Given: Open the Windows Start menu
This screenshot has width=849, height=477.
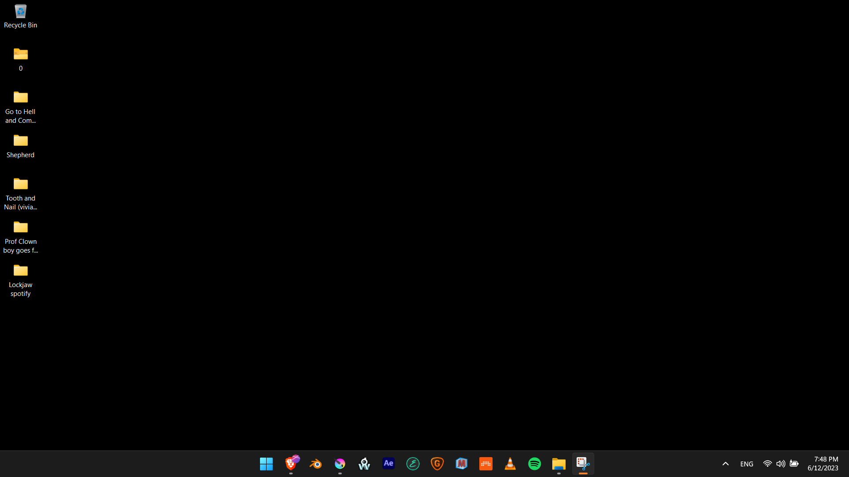Looking at the screenshot, I should 266,464.
